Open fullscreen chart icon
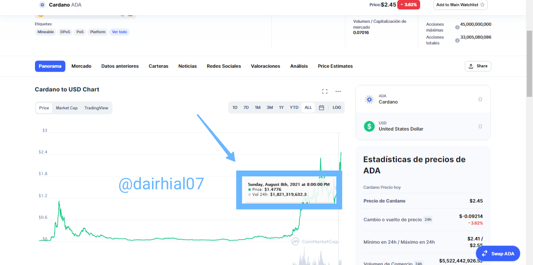The image size is (533, 265). click(x=325, y=92)
